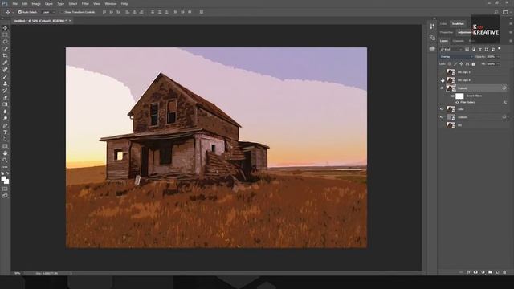Filter layers by pixel layer icon

pos(467,50)
